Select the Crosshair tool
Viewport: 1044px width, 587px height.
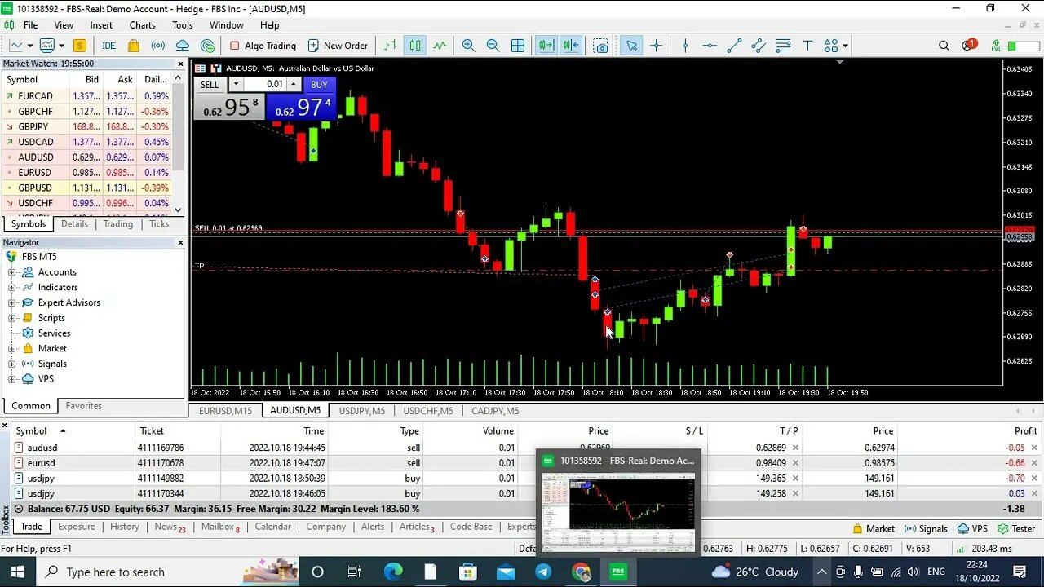pyautogui.click(x=656, y=46)
